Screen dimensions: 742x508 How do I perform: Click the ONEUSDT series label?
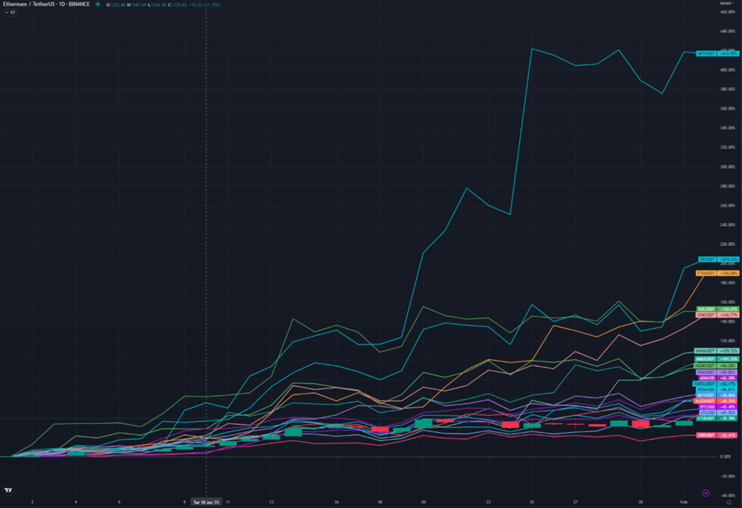click(x=706, y=315)
